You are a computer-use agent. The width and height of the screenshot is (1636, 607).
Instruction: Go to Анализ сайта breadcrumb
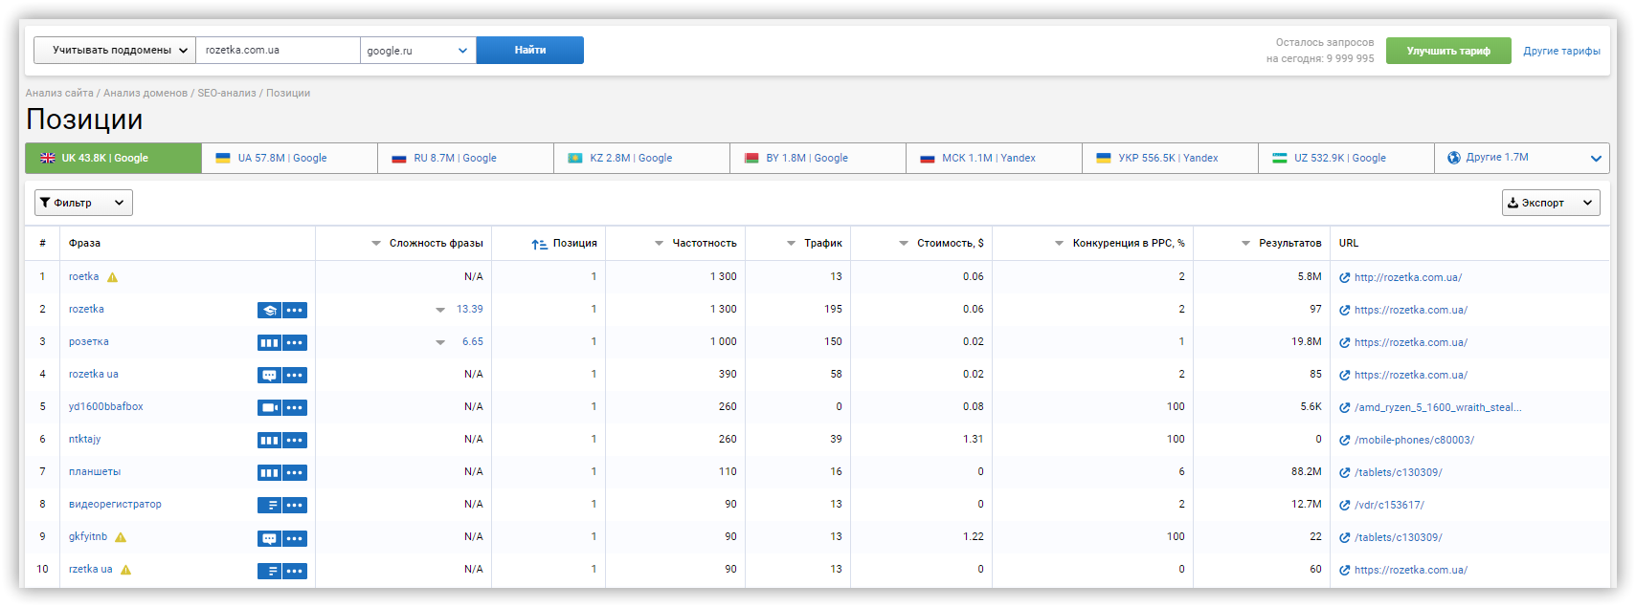tap(59, 93)
